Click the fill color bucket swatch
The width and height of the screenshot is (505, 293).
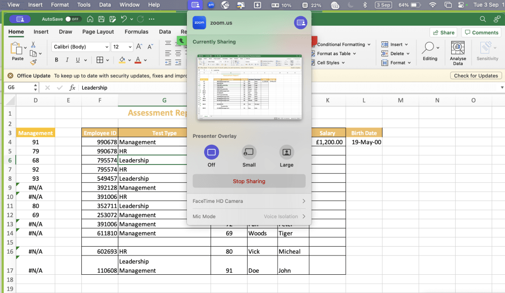[x=122, y=60]
